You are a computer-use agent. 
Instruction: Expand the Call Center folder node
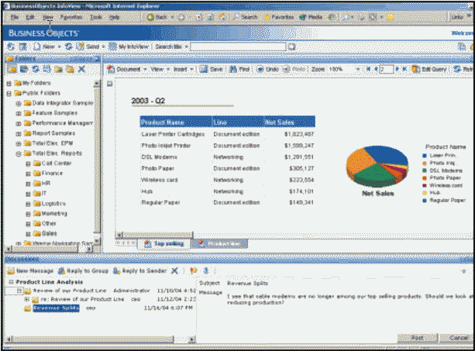click(28, 163)
